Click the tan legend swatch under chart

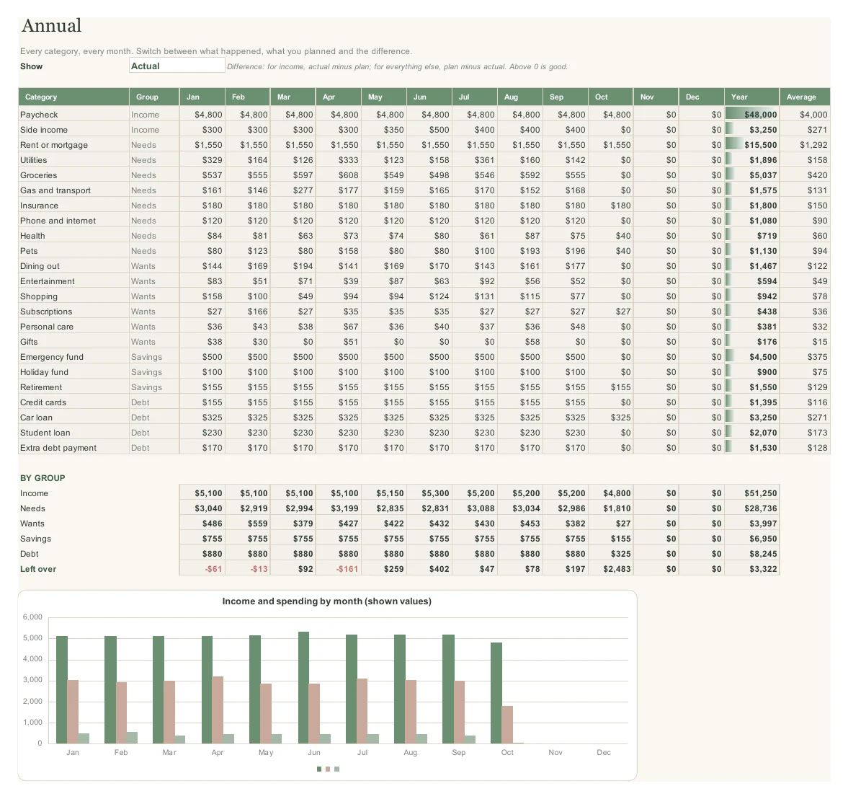[328, 769]
